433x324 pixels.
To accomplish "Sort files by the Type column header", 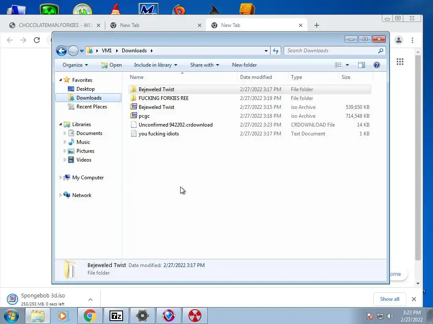I will click(x=313, y=77).
